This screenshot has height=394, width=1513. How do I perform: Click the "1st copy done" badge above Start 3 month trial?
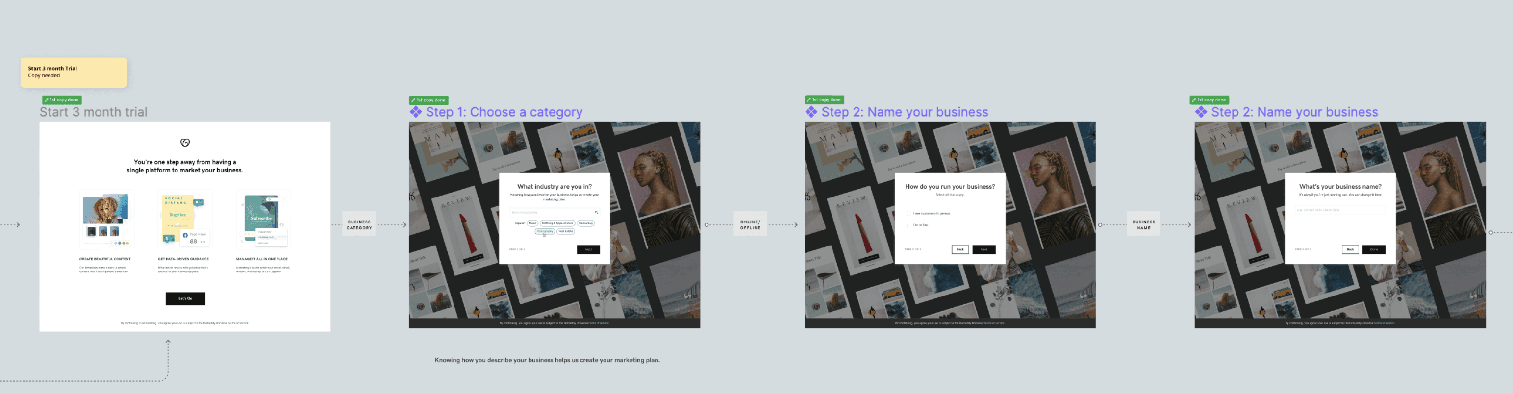(62, 100)
